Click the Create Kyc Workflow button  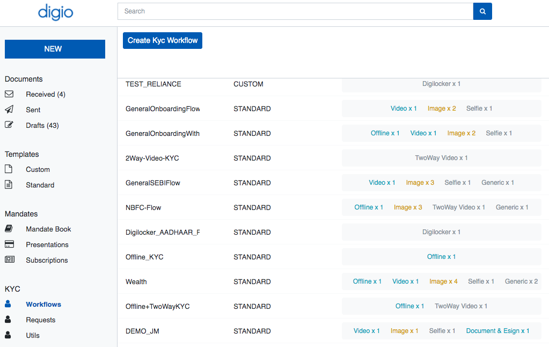[162, 40]
